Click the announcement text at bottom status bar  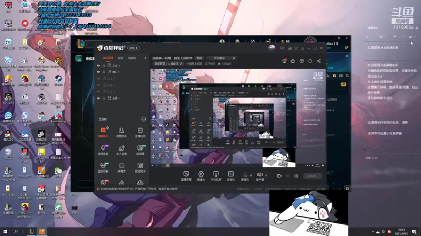(x=139, y=189)
